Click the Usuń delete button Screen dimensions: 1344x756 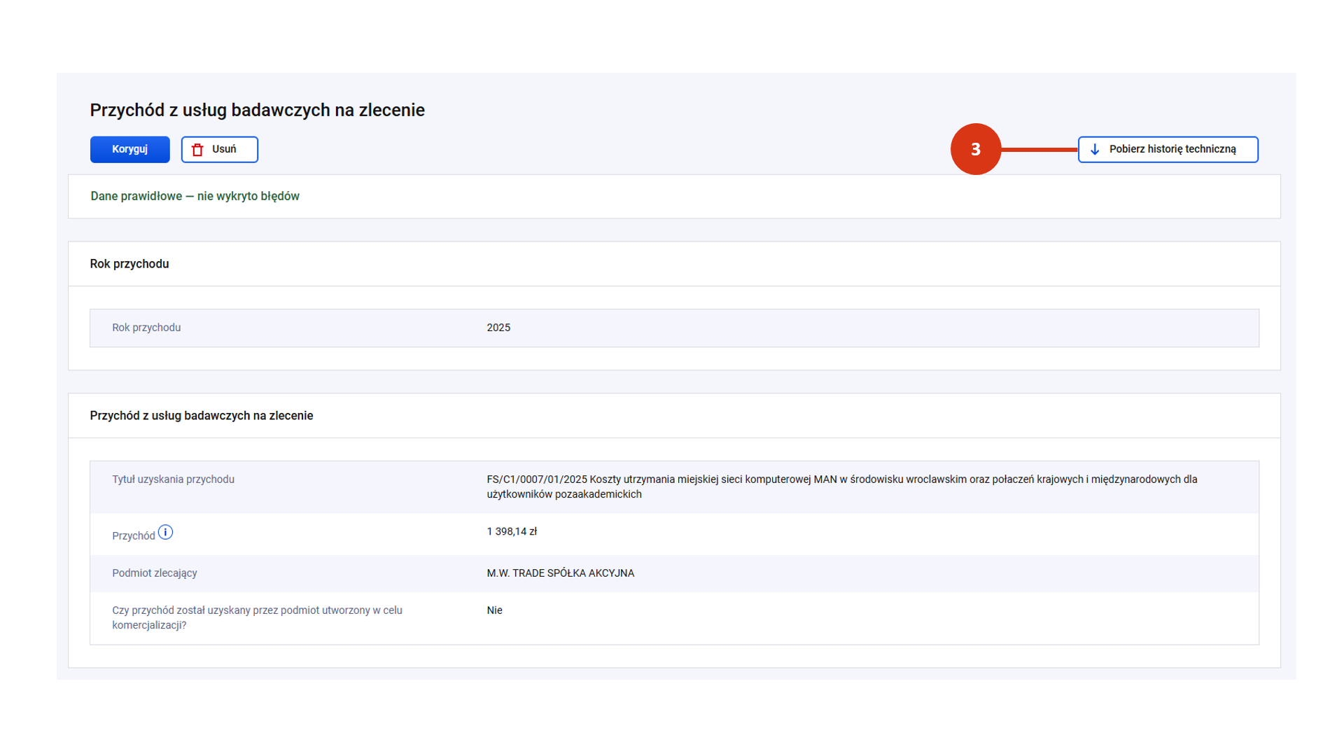pyautogui.click(x=220, y=149)
